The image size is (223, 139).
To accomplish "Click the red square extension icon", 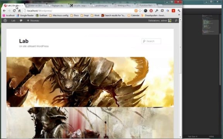I will 173,11.
